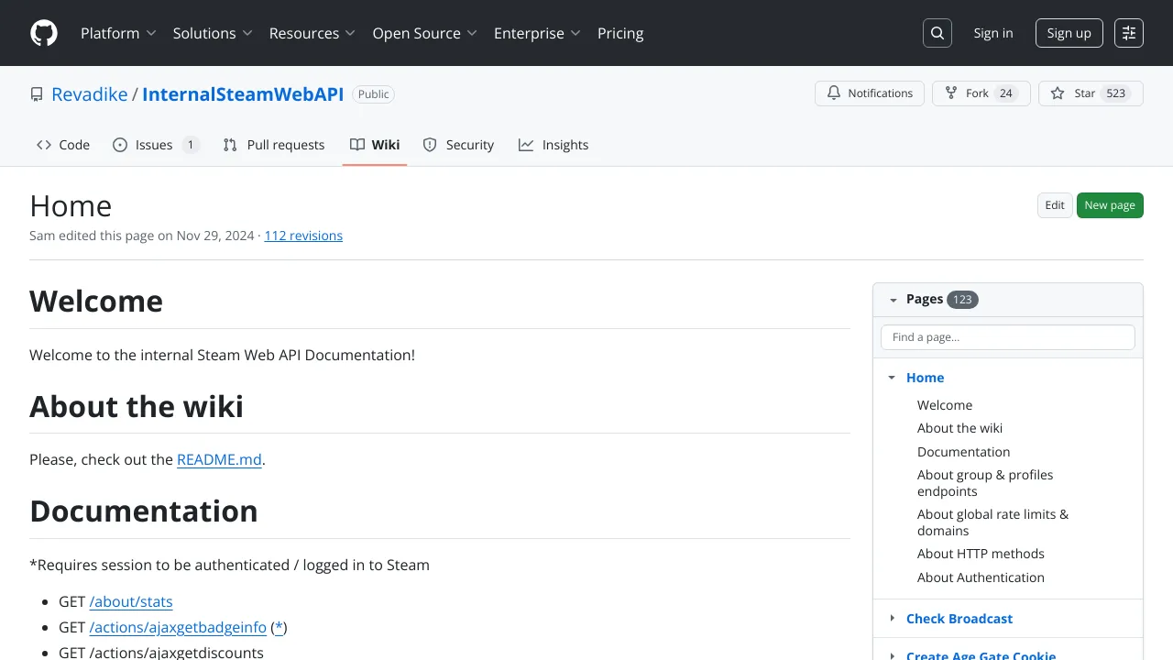Expand the Platform menu
Viewport: 1173px width, 660px height.
tap(118, 33)
